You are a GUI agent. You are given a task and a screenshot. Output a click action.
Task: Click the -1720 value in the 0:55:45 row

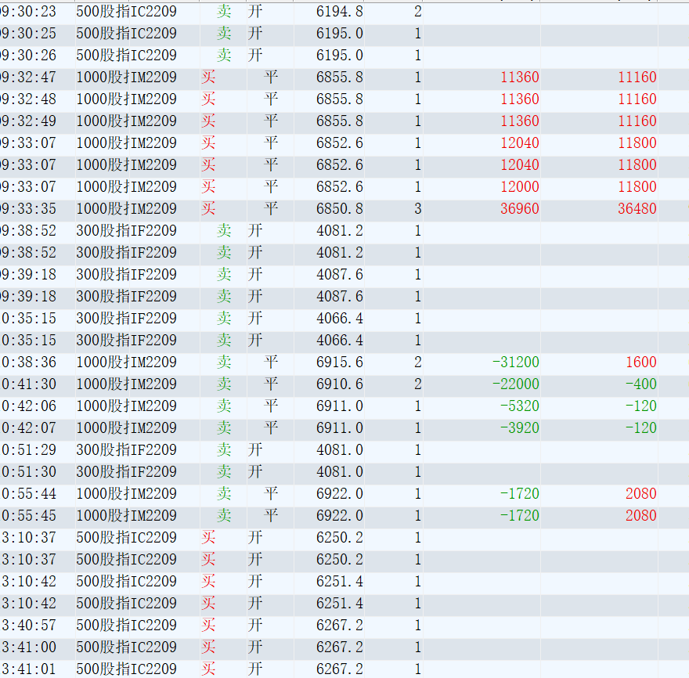point(520,516)
